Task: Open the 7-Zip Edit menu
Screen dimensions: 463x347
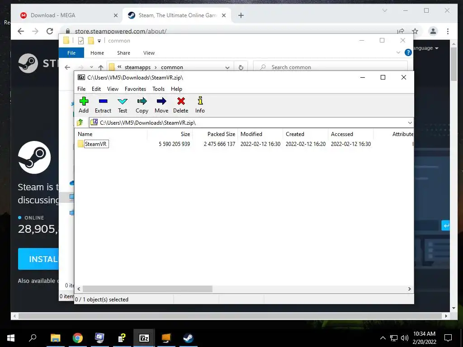Action: 96,89
